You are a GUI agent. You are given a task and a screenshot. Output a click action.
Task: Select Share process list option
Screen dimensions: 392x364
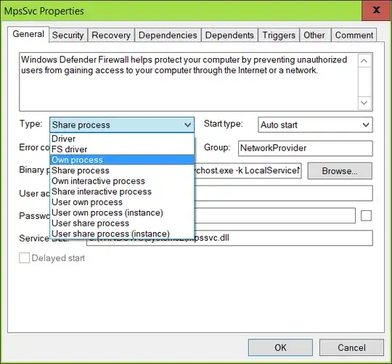pyautogui.click(x=122, y=170)
